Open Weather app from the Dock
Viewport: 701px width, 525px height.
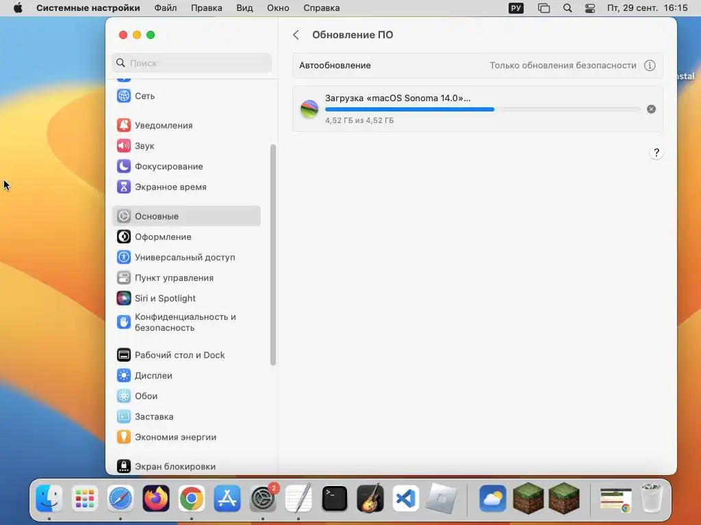pyautogui.click(x=493, y=498)
